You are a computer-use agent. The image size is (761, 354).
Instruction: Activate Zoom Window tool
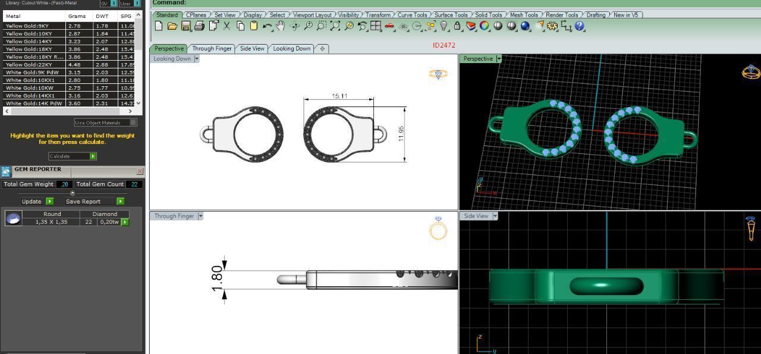click(322, 26)
